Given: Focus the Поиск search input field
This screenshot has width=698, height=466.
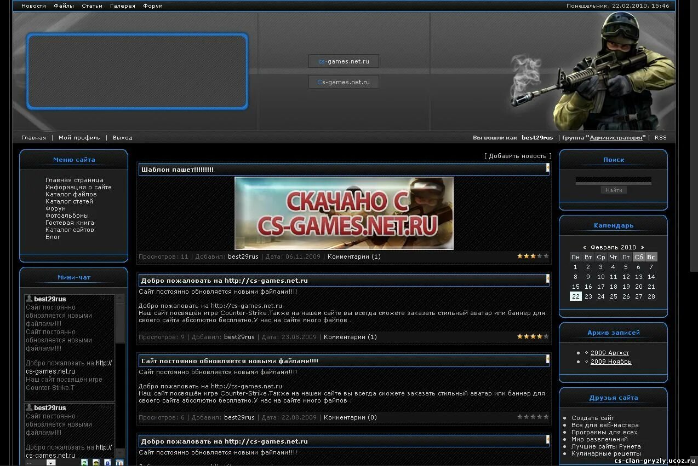Looking at the screenshot, I should pos(614,179).
